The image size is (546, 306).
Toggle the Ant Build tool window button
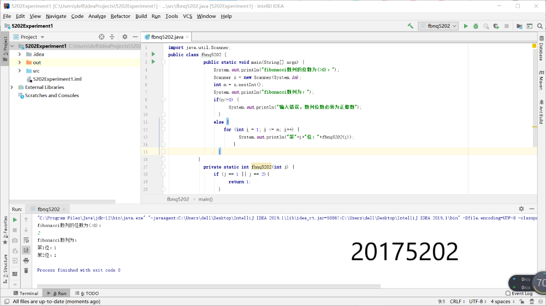(541, 112)
